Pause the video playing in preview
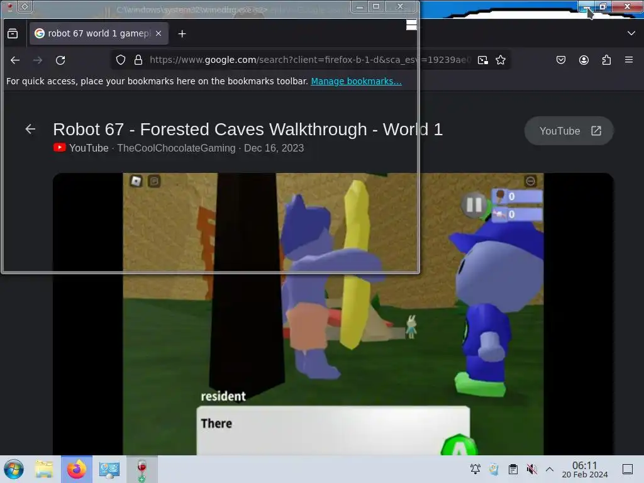This screenshot has width=644, height=483. (474, 204)
